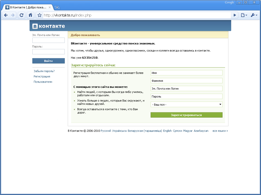Switch language to Українська

pyautogui.click(x=119, y=131)
